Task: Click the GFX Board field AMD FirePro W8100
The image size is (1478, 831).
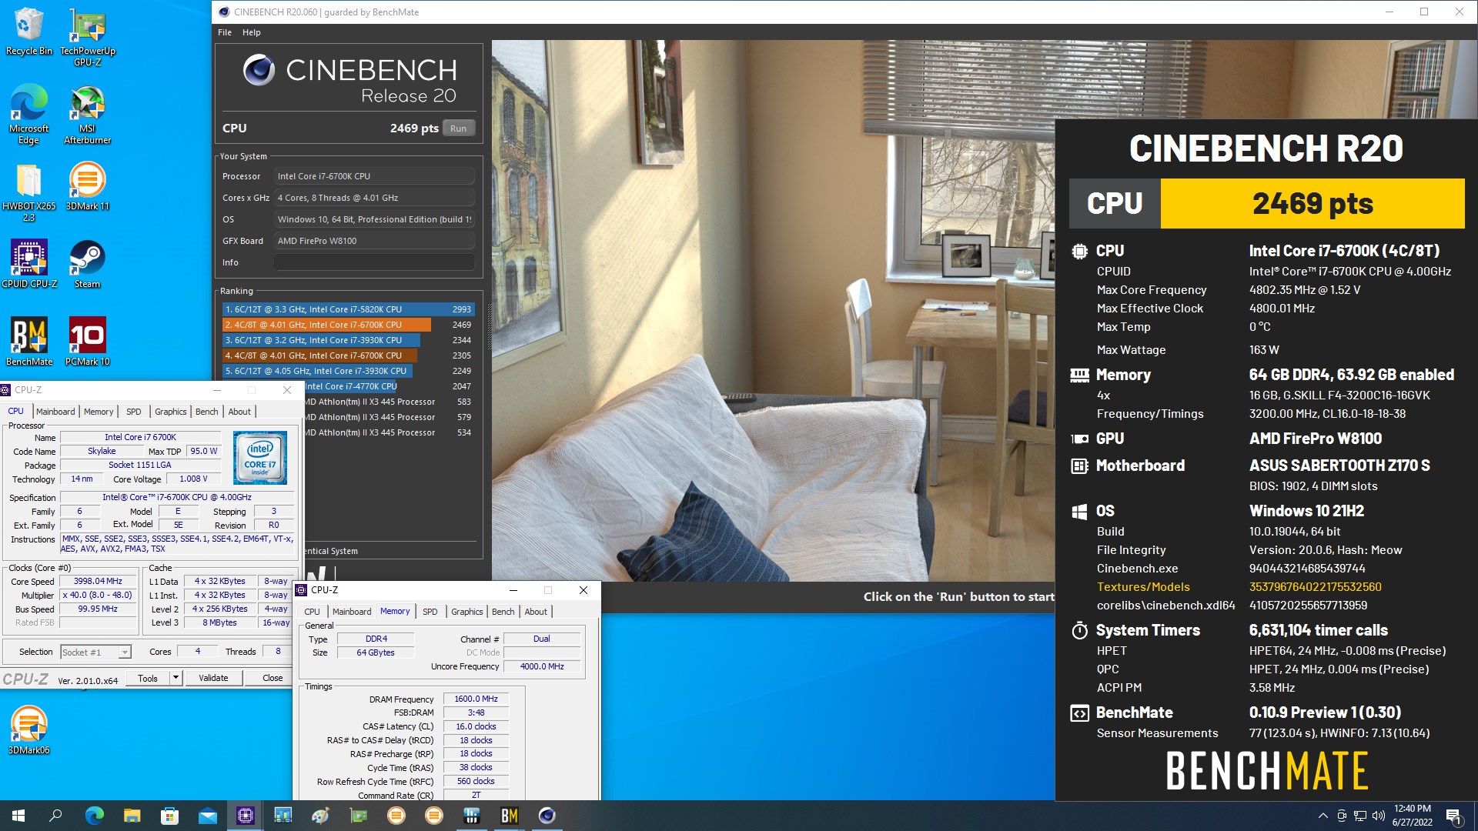Action: click(374, 241)
